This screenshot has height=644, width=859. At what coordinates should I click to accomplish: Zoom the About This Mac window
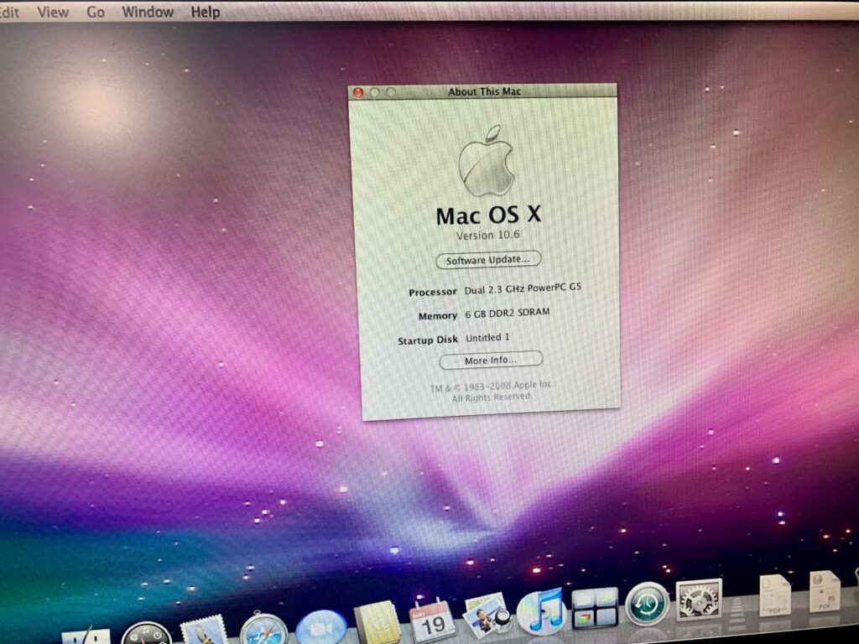pos(391,92)
